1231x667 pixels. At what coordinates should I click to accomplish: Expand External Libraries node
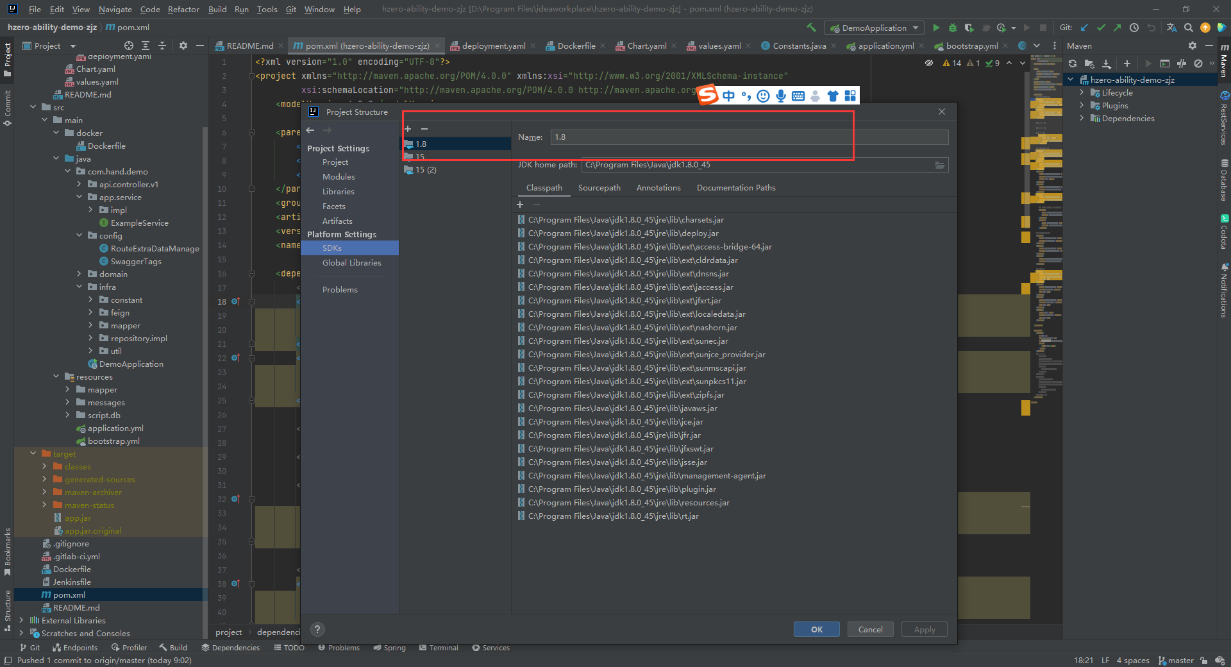[x=21, y=620]
